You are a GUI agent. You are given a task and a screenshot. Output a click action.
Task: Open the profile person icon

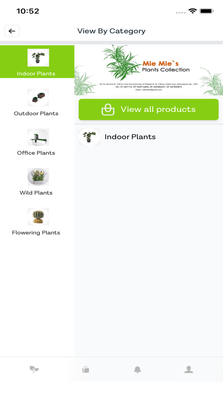[188, 369]
